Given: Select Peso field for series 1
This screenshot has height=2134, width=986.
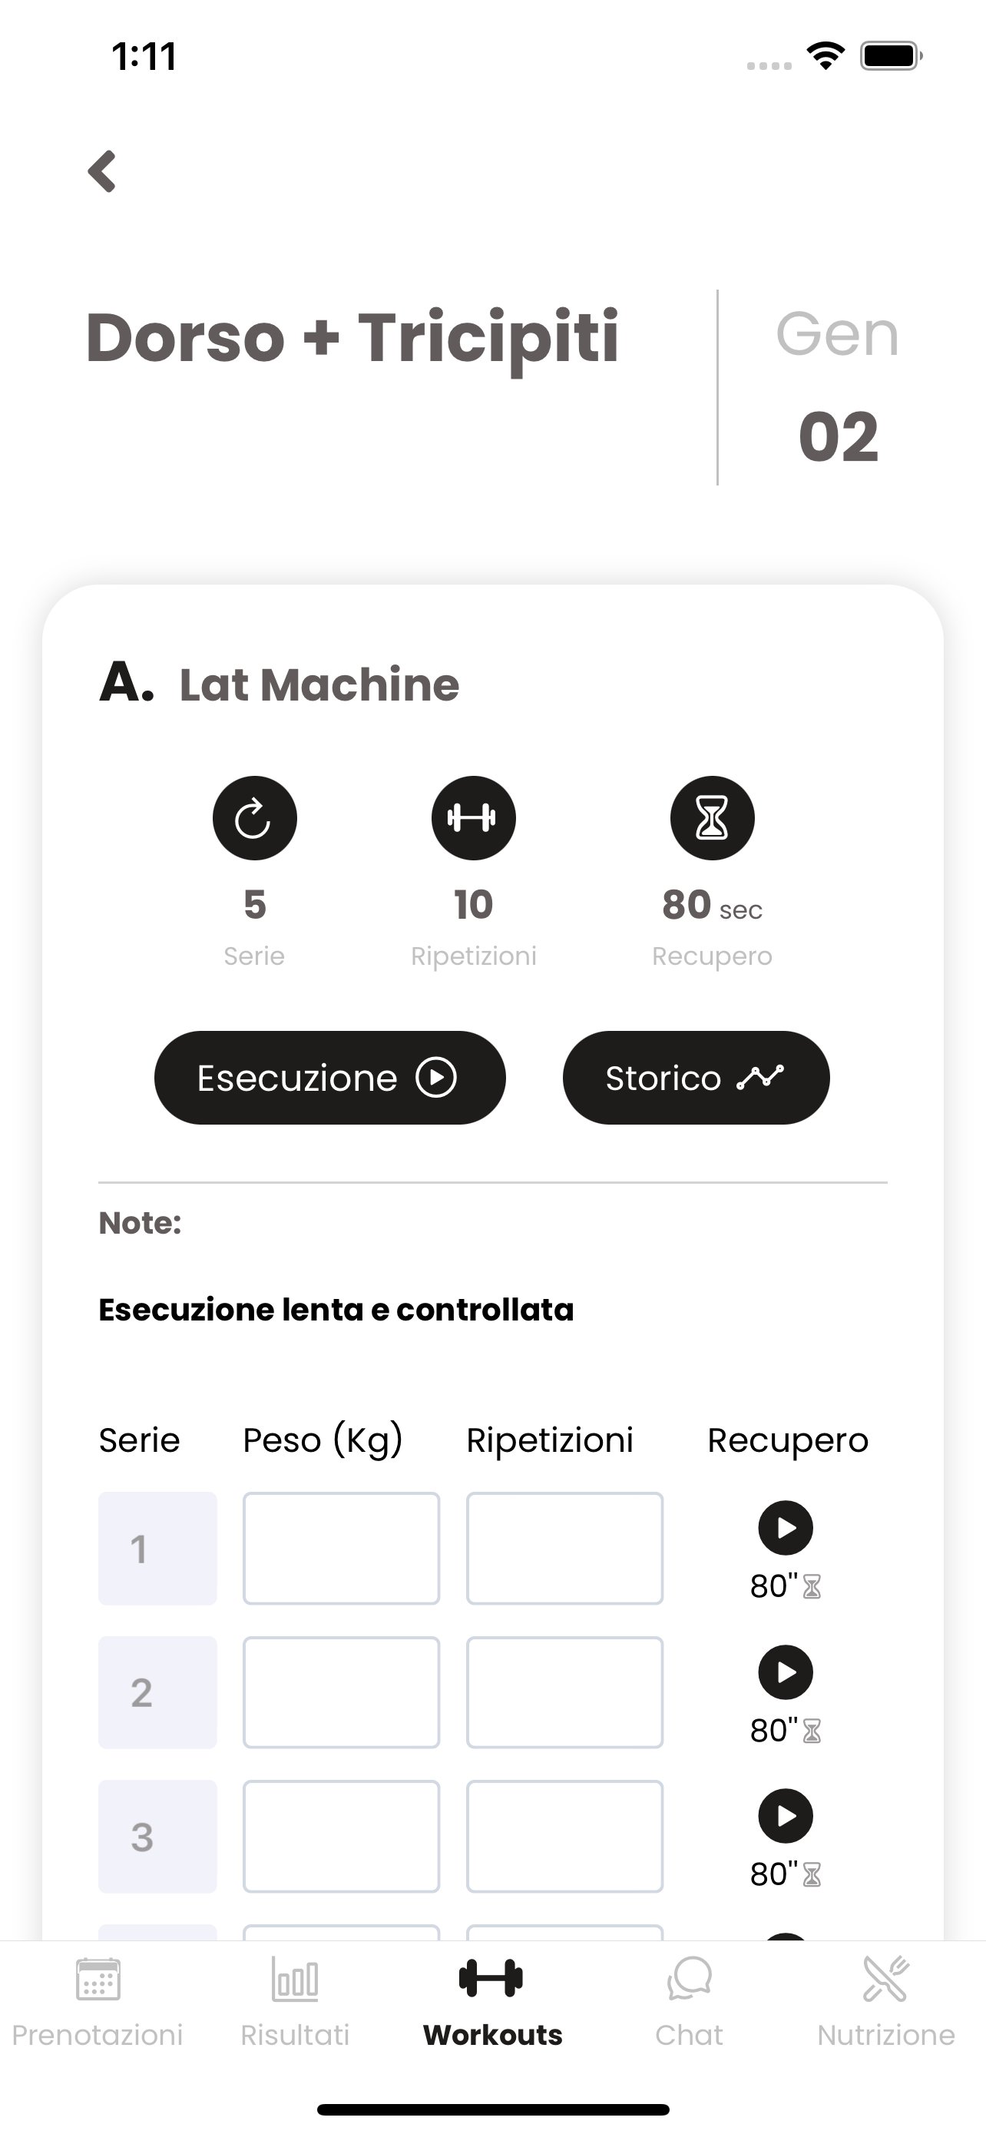Looking at the screenshot, I should point(341,1549).
